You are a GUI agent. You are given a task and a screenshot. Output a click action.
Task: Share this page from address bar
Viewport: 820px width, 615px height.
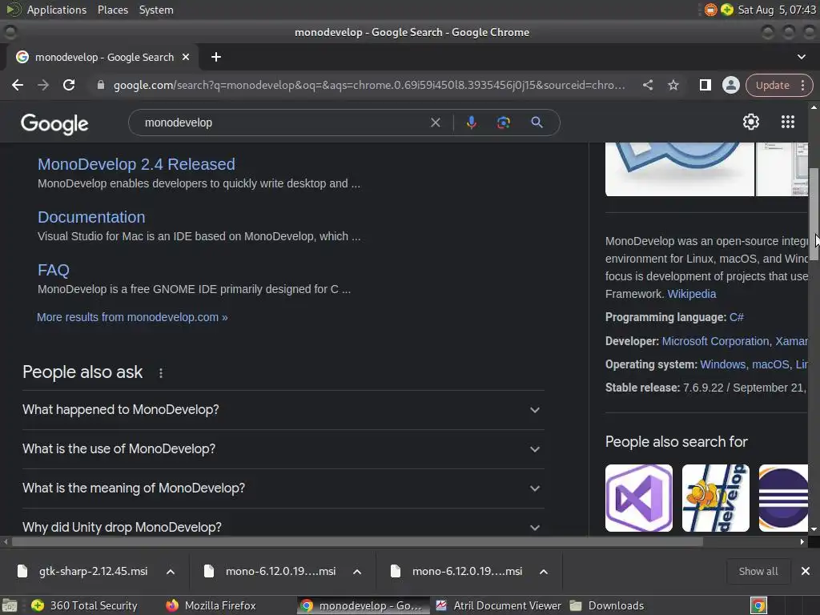pos(647,85)
